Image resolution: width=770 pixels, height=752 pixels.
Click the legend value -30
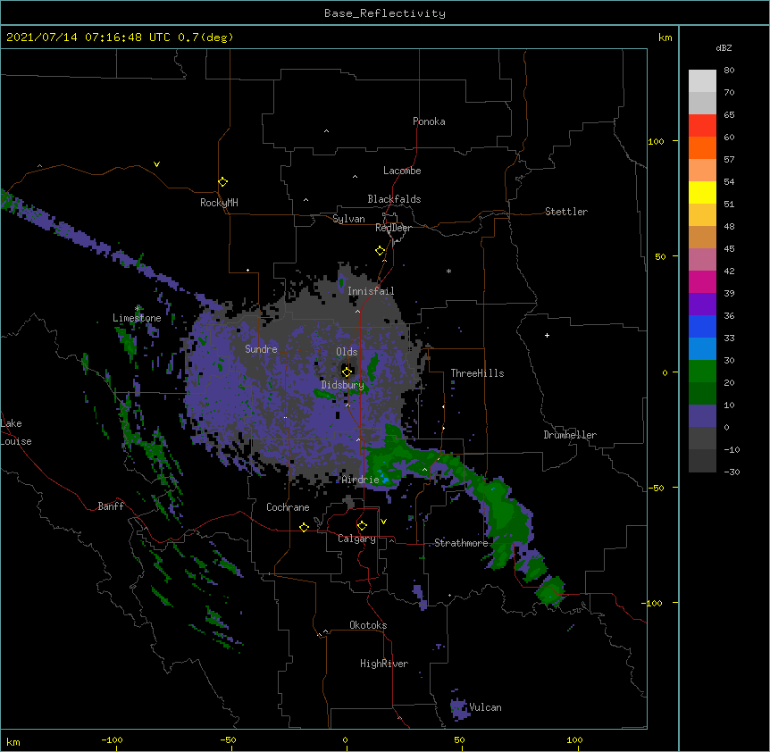click(732, 472)
